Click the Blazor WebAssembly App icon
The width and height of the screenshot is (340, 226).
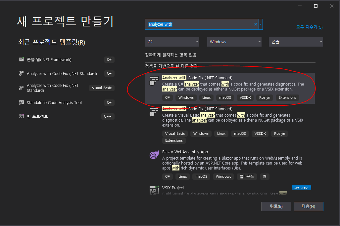point(154,155)
